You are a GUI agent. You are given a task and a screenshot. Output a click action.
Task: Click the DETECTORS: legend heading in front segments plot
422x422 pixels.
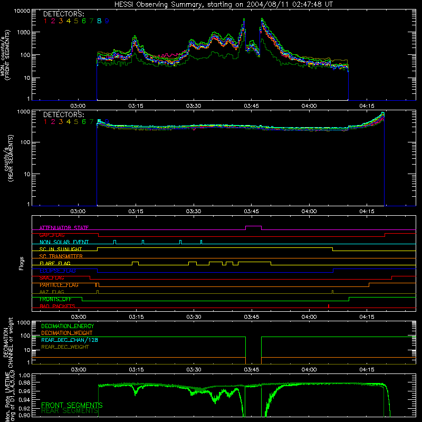63,14
